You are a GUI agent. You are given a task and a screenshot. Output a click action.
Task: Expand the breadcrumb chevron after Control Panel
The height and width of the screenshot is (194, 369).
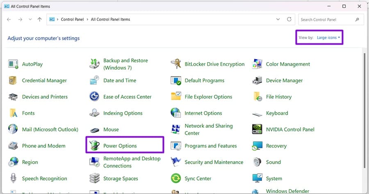tap(87, 19)
